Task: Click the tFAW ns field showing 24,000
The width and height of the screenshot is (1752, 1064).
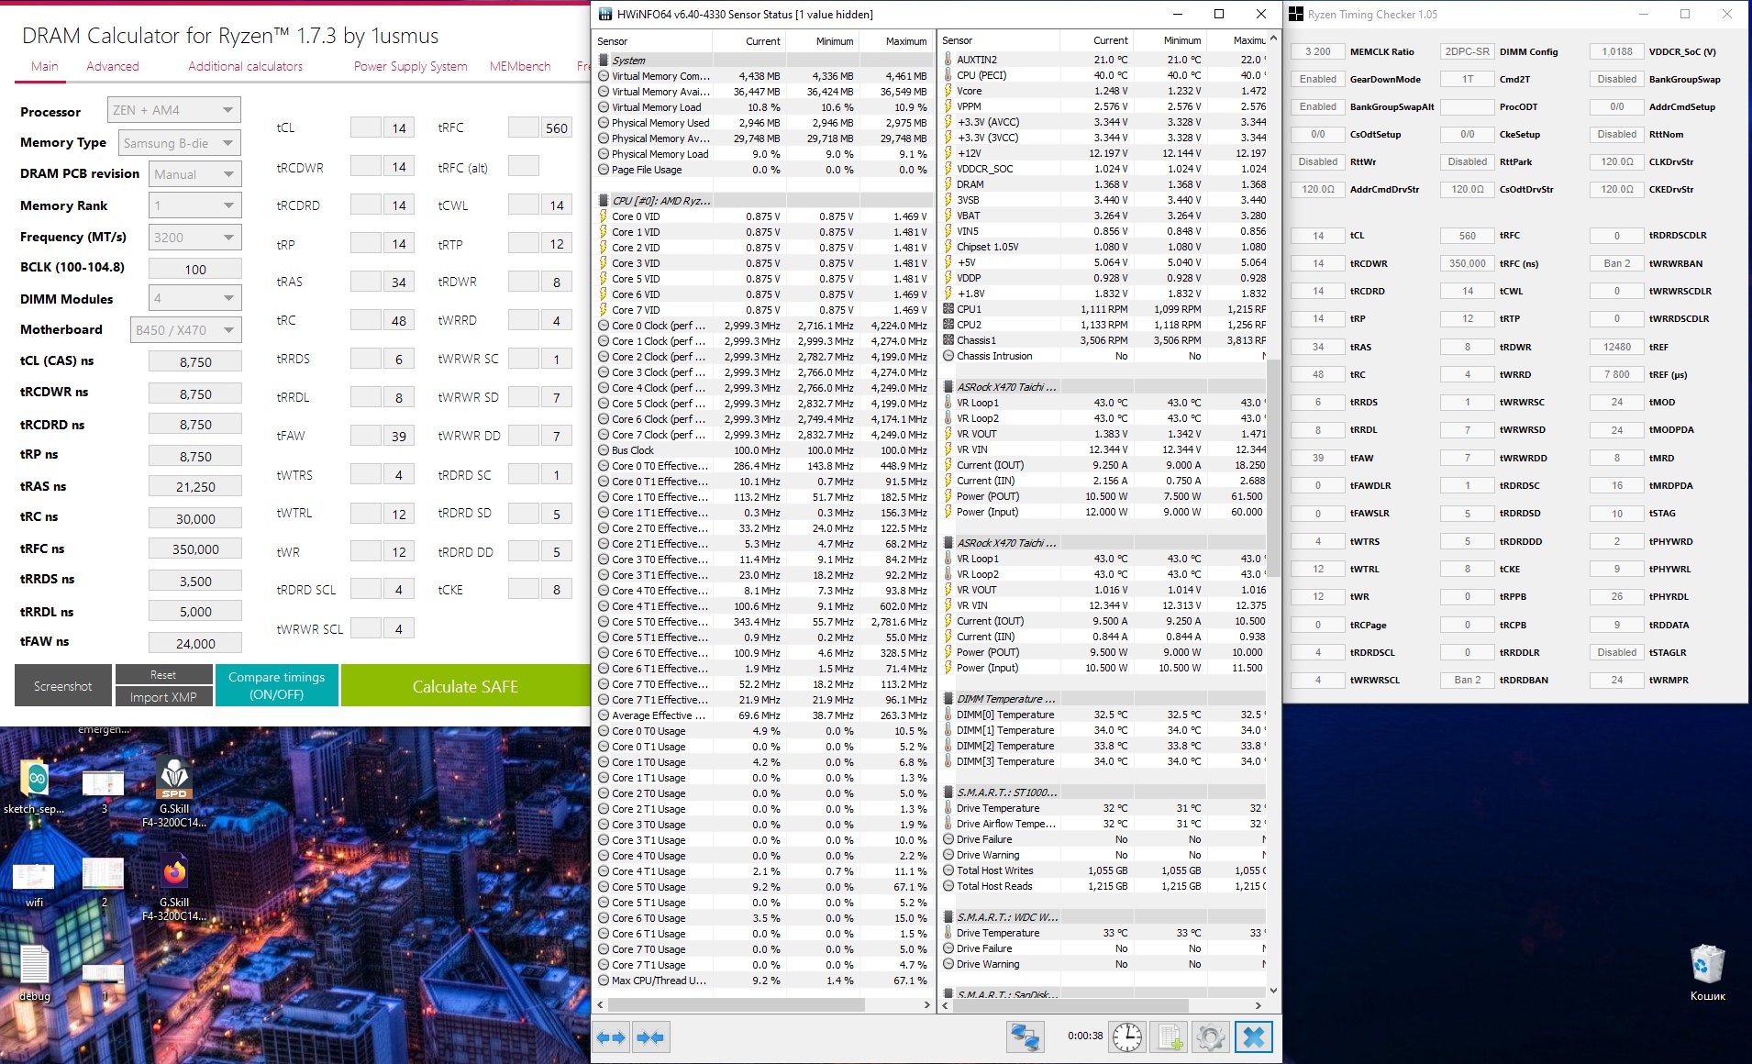Action: coord(194,643)
